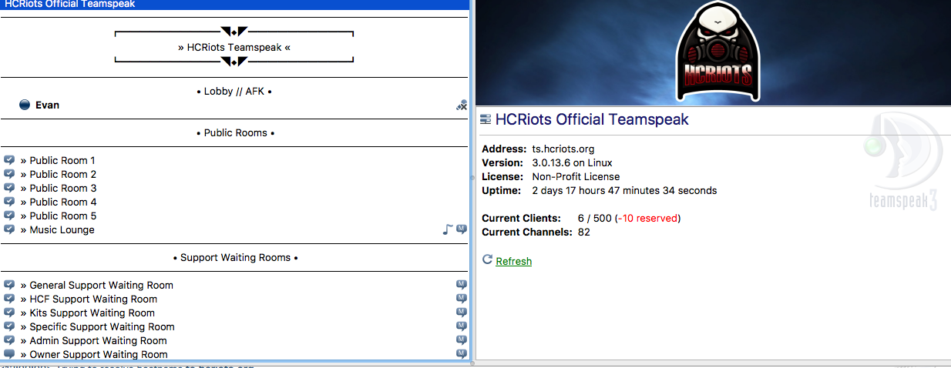Click the General Support Waiting Room channel icon
This screenshot has height=368, width=951.
[x=9, y=285]
